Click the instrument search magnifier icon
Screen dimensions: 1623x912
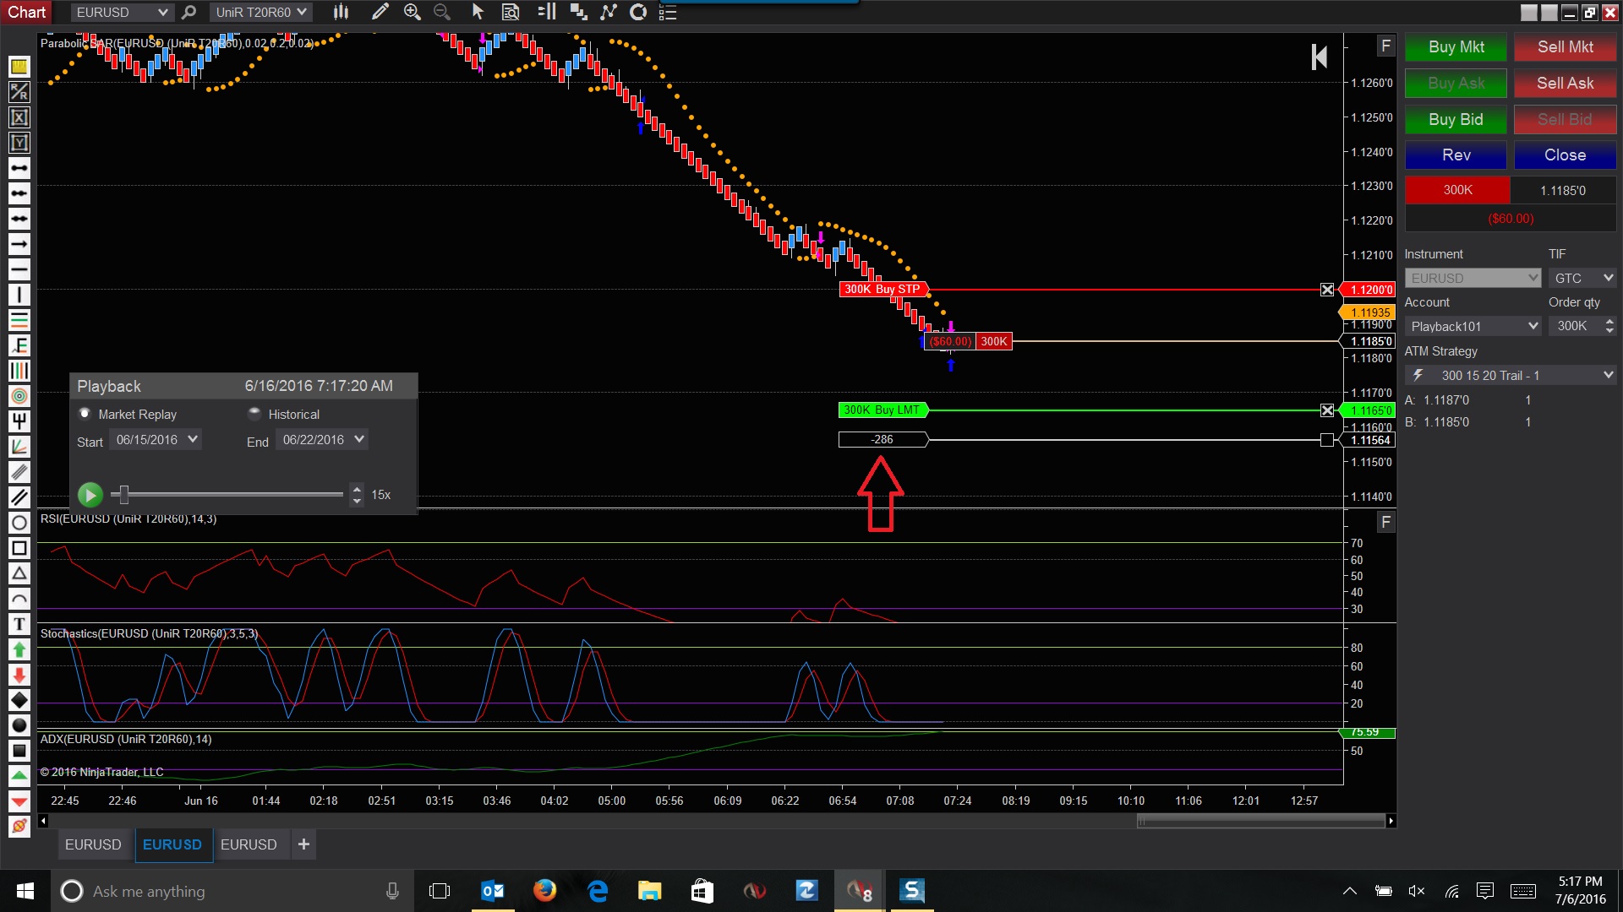(189, 12)
